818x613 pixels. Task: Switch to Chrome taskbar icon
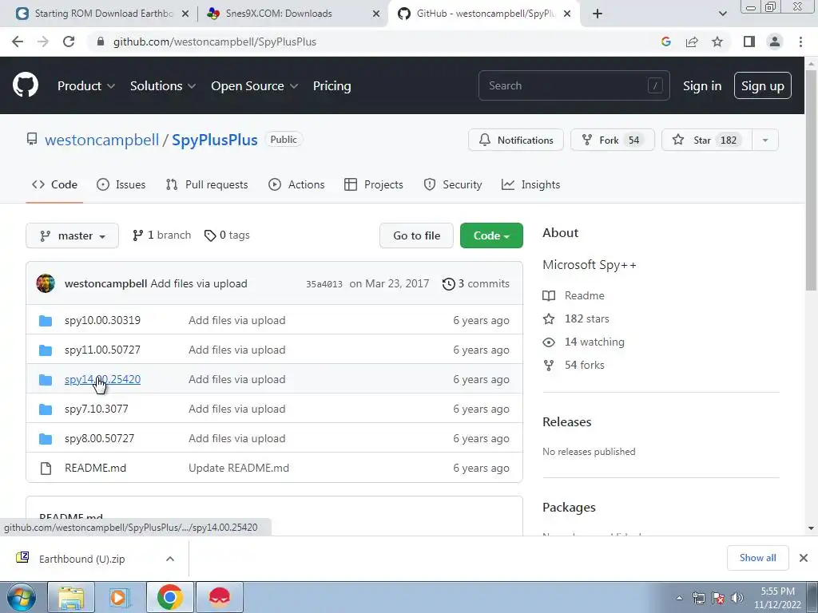click(x=169, y=597)
